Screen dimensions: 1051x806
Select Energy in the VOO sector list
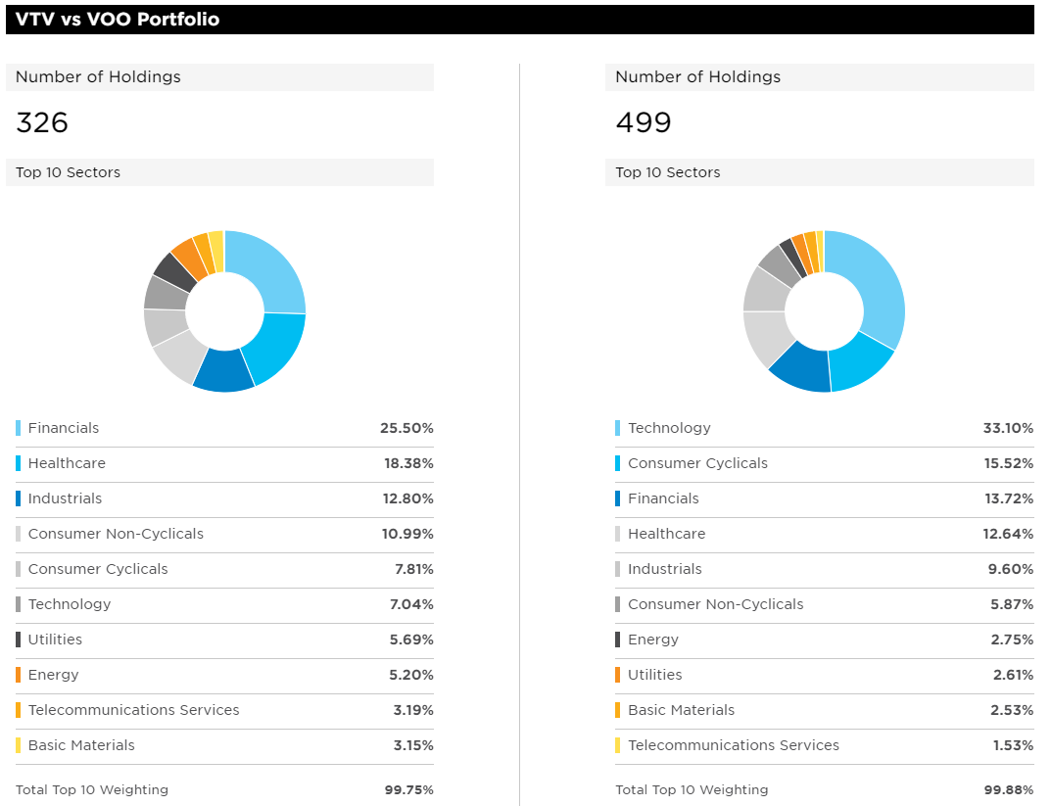pyautogui.click(x=653, y=640)
